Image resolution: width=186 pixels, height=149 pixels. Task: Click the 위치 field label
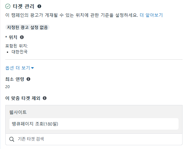[x=13, y=37]
